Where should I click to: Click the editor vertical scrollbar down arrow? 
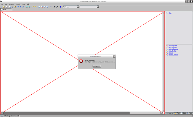point(163,111)
